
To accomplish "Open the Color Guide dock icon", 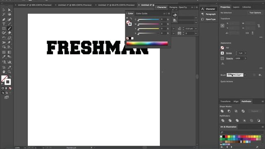I will 175,20.
